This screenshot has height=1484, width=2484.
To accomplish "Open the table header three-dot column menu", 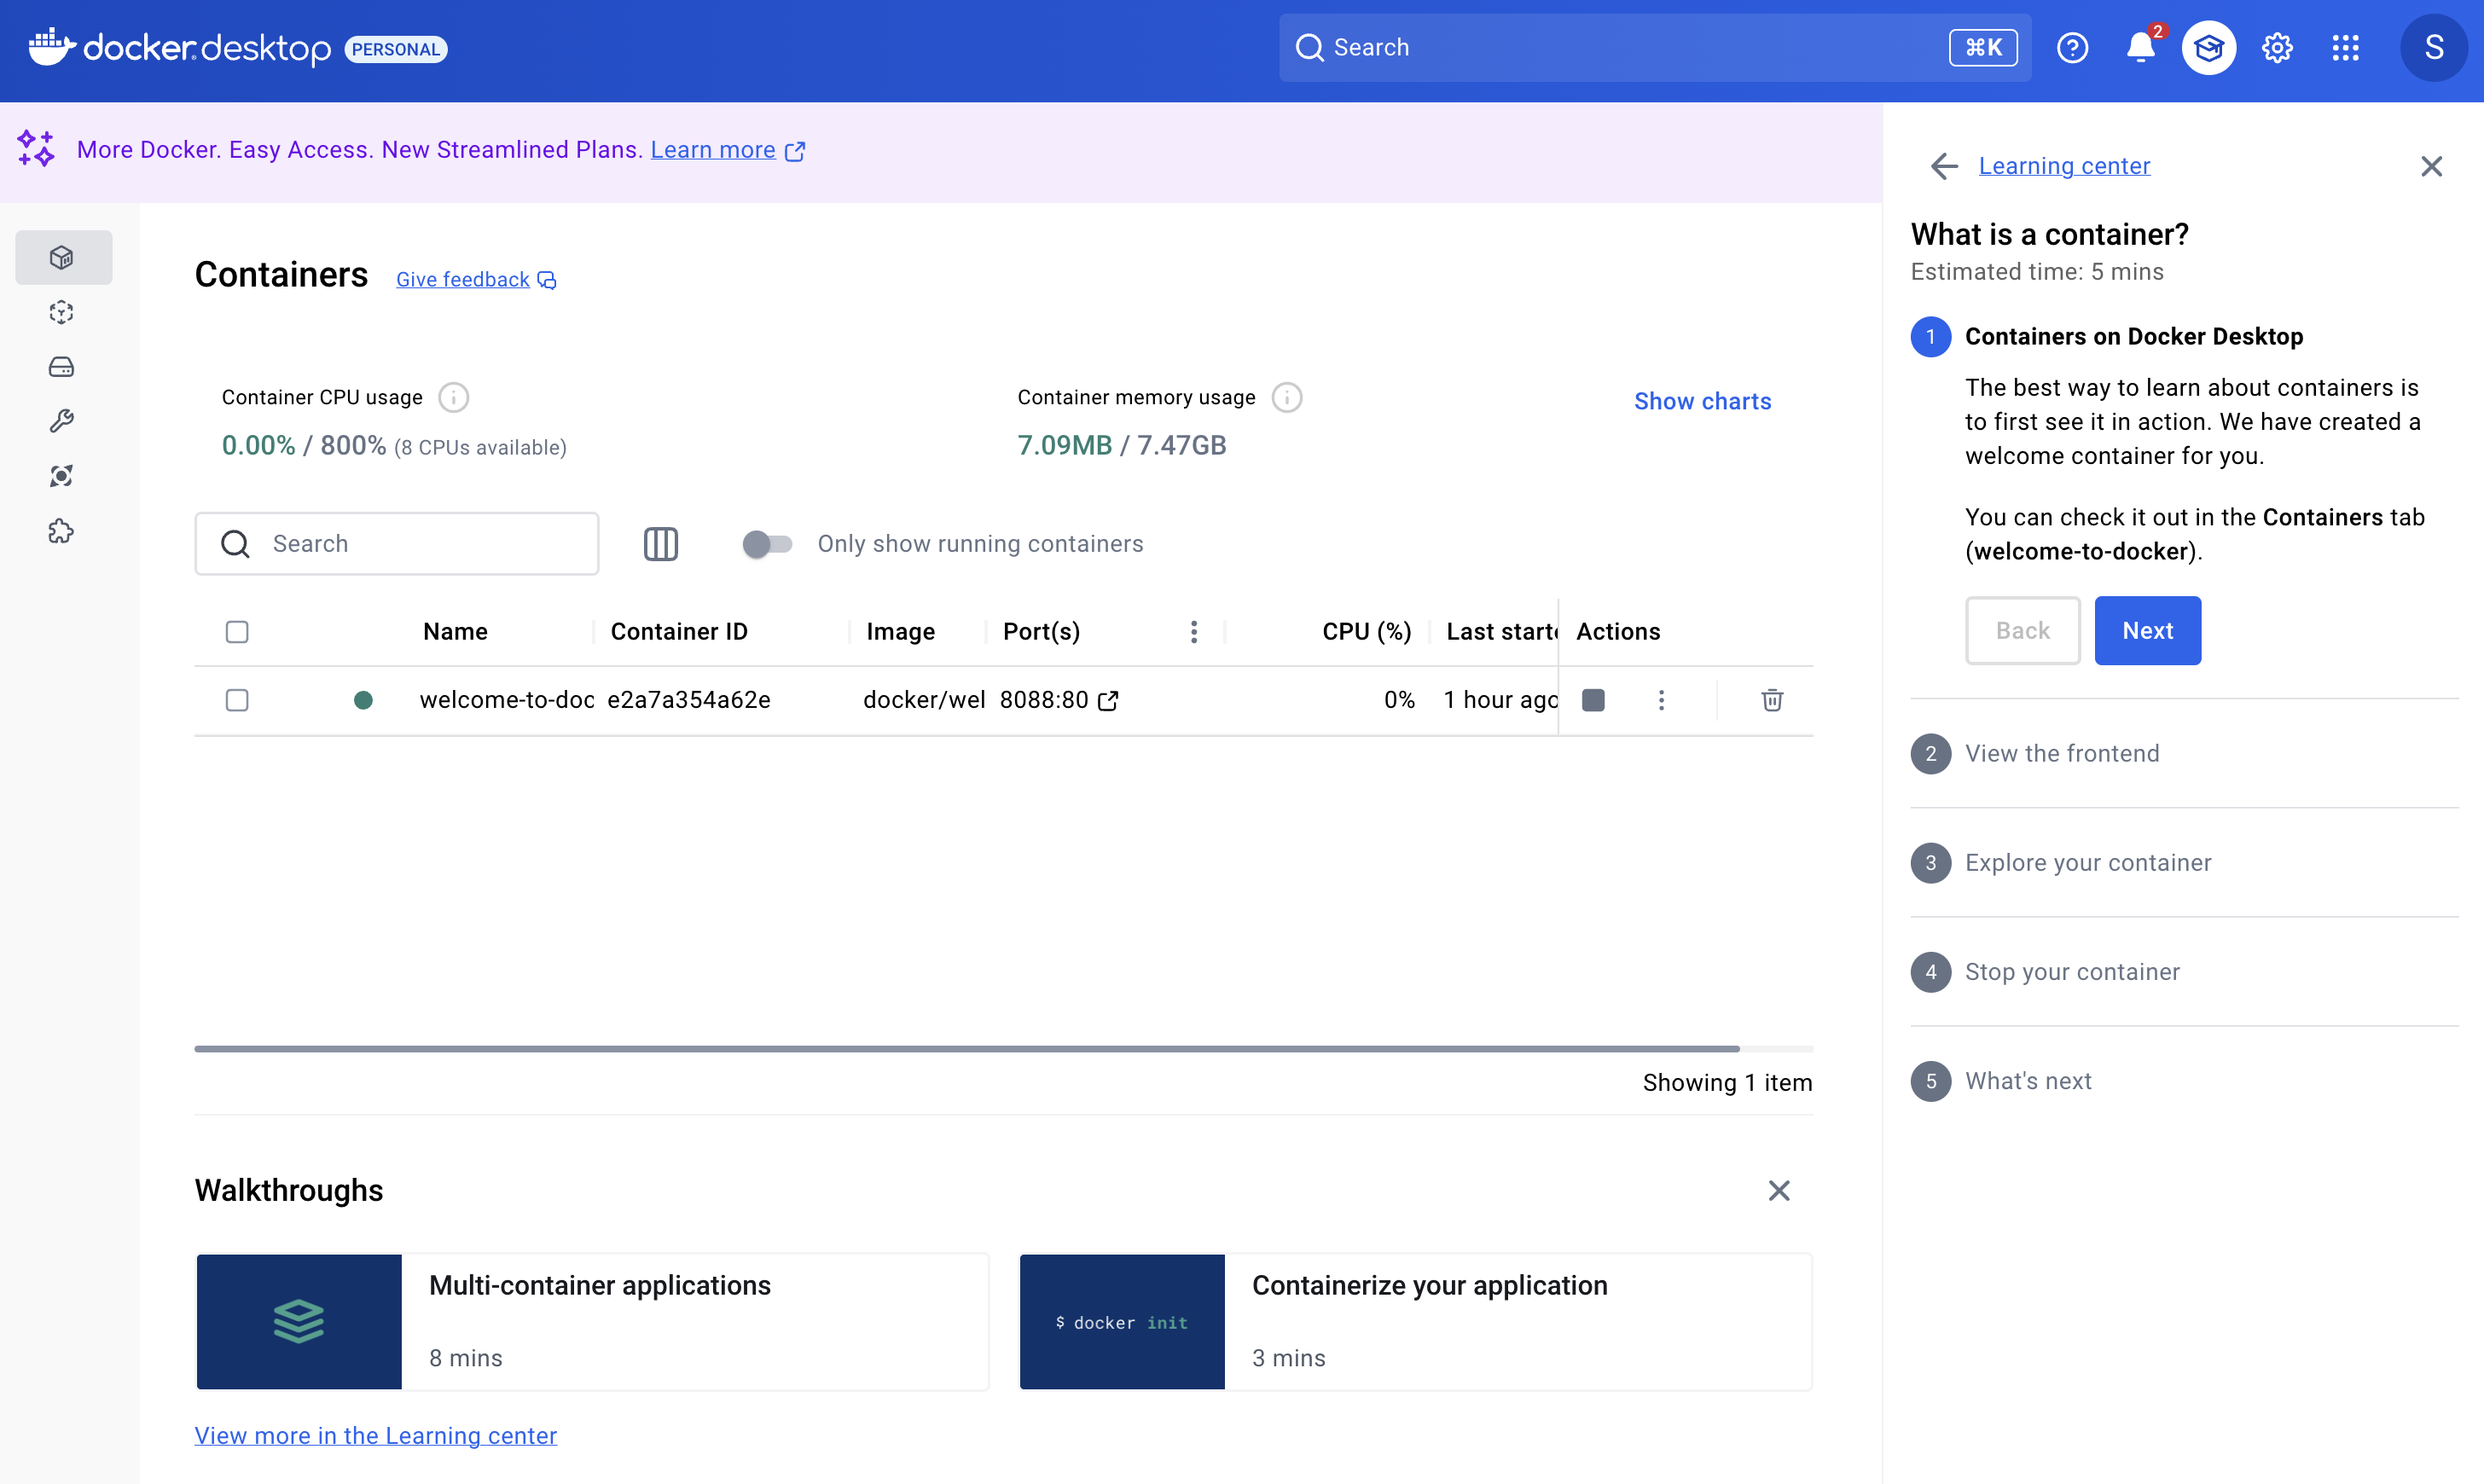I will coord(1194,632).
